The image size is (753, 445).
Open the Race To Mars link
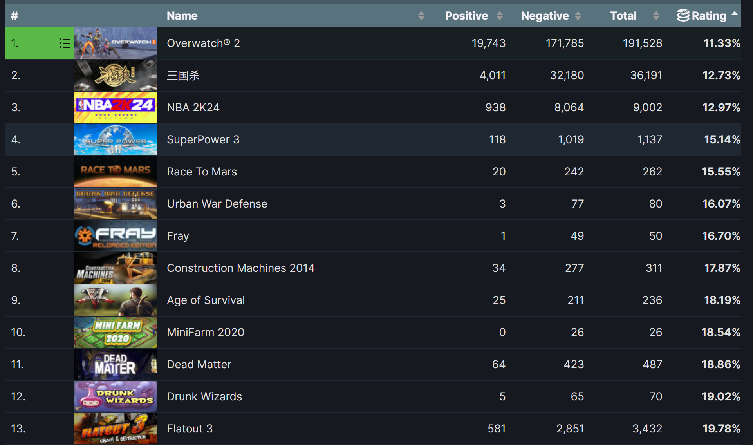pos(202,172)
